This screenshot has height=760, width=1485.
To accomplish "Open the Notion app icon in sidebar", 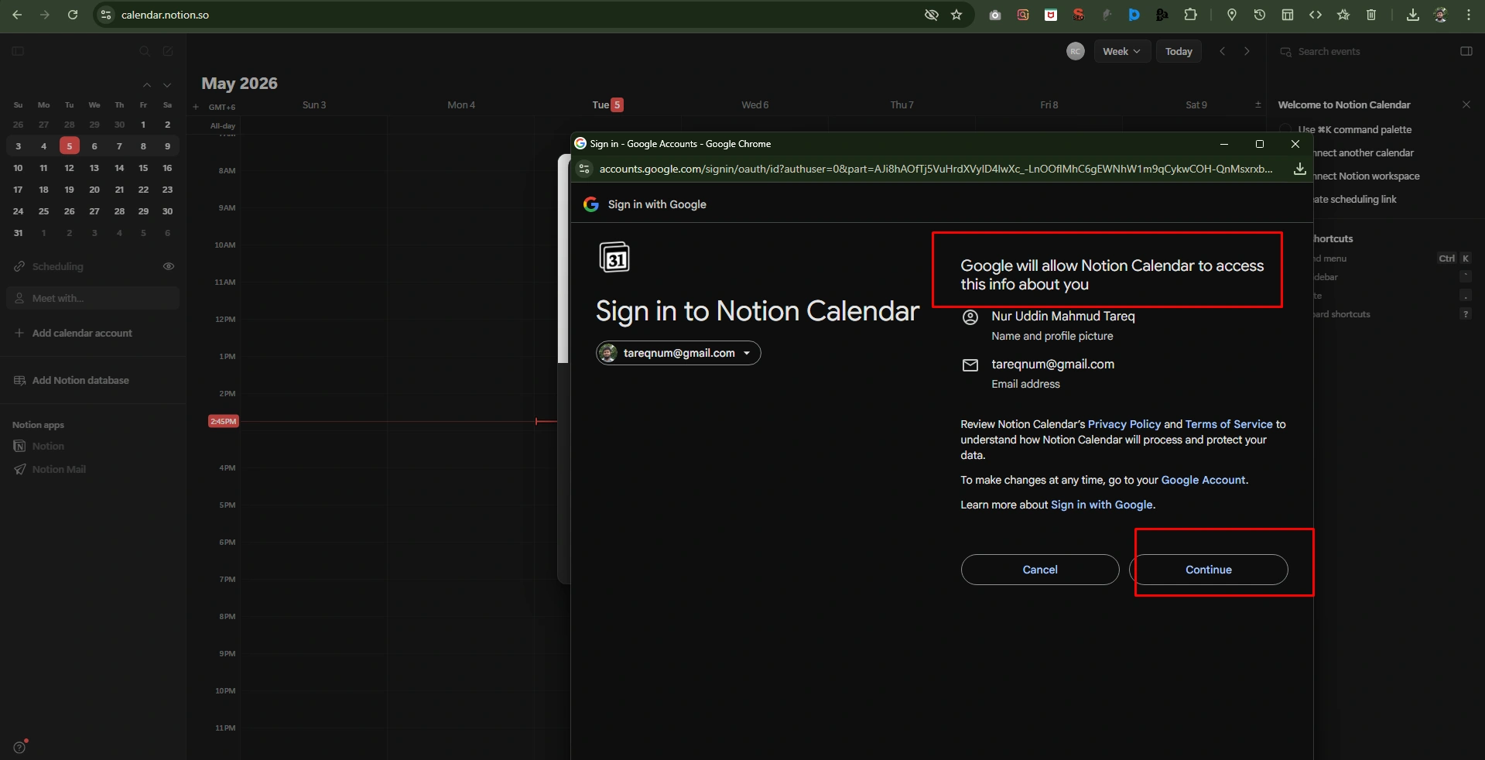I will [20, 446].
